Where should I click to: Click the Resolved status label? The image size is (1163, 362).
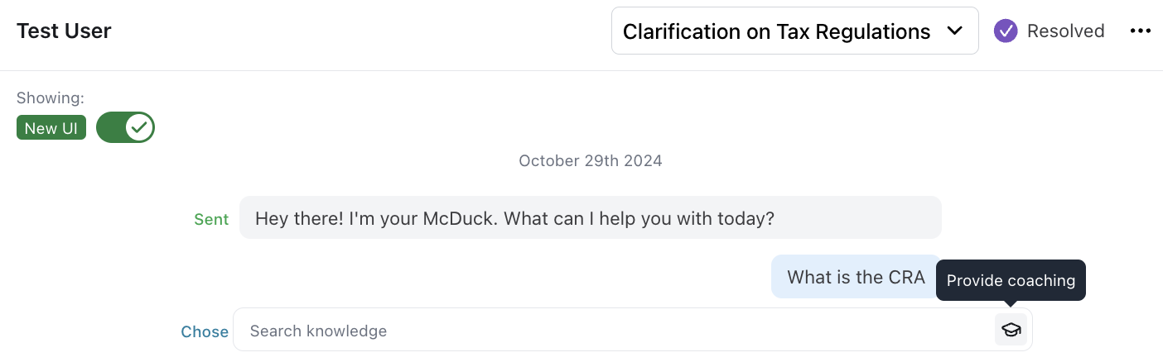(x=1065, y=31)
